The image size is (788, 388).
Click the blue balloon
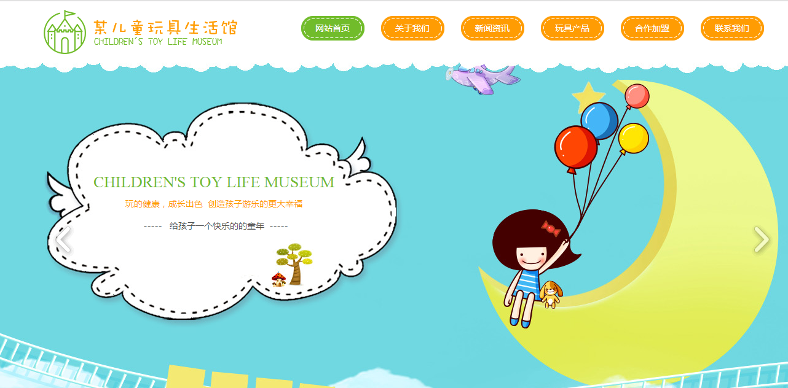599,120
